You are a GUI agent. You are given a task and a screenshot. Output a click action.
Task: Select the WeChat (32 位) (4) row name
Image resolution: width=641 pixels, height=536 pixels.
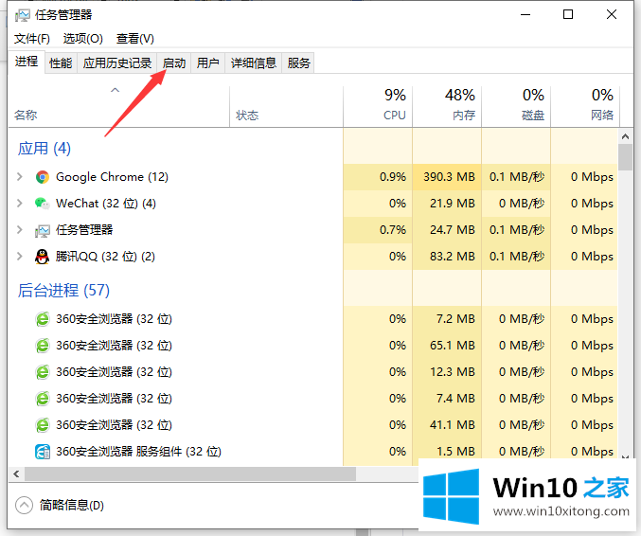coord(106,204)
